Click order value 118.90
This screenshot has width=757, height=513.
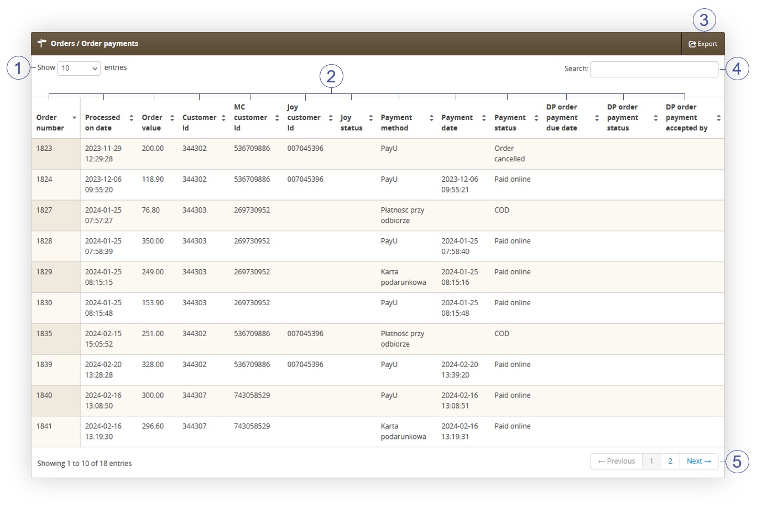click(153, 179)
